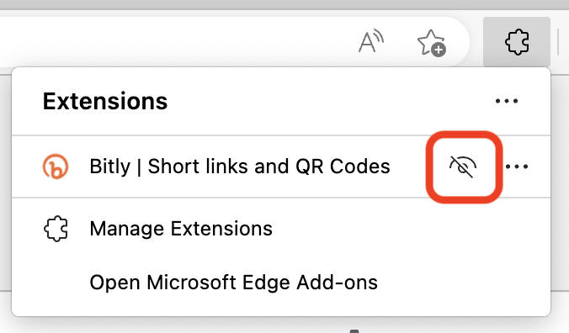Click the red highlighted show-in-toolbar eye button
The width and height of the screenshot is (569, 333).
tap(464, 166)
